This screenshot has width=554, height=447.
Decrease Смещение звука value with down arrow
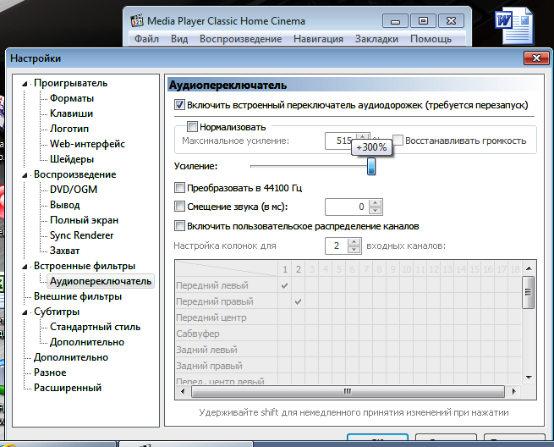[x=376, y=211]
